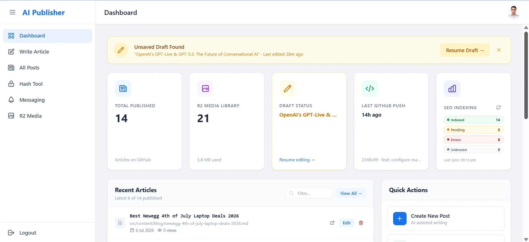Click the Resume editing link

coord(297,160)
